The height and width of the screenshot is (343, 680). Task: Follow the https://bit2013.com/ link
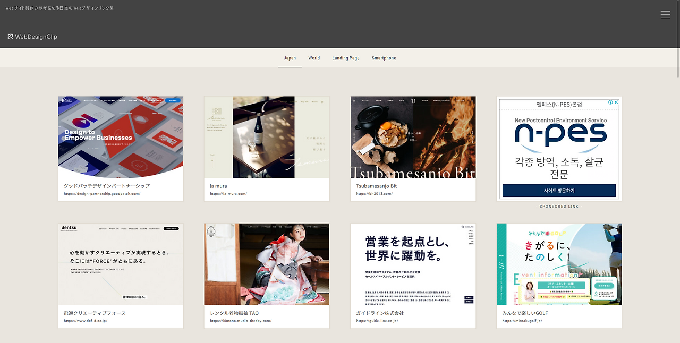tap(375, 194)
